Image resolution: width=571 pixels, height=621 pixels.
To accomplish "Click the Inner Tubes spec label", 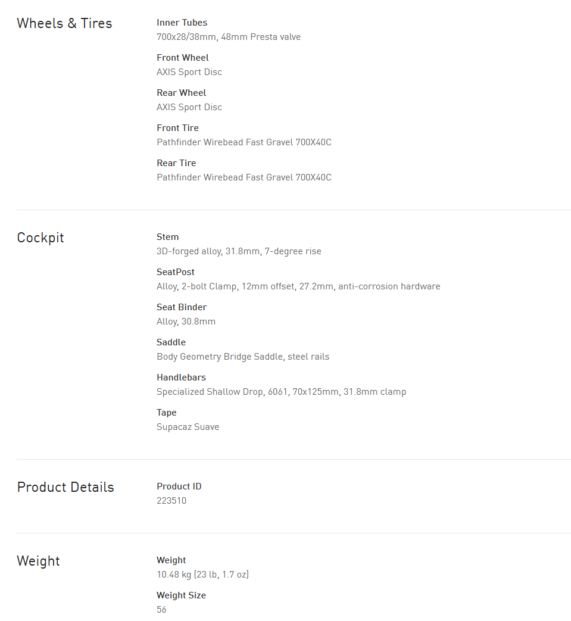I will click(x=182, y=23).
